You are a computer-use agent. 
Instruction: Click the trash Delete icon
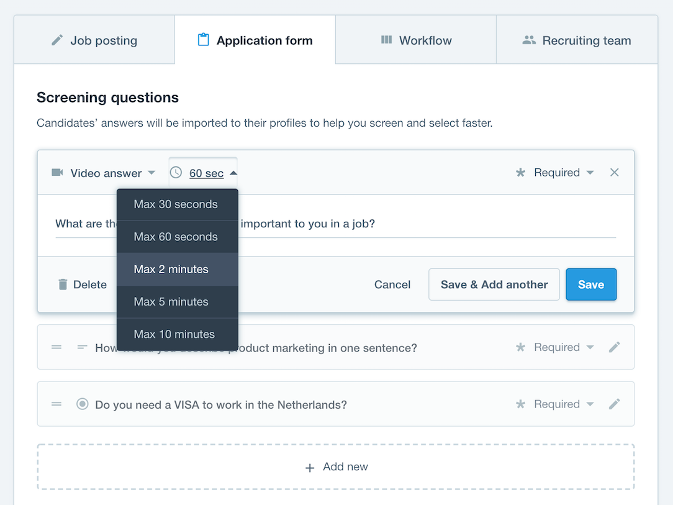pos(62,284)
